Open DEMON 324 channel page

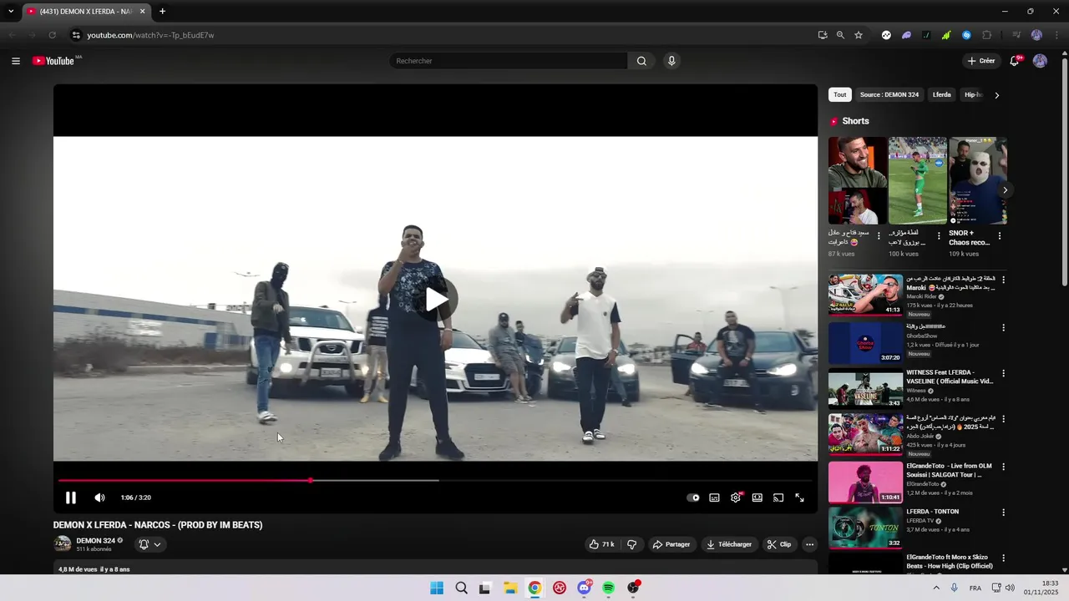coord(95,541)
